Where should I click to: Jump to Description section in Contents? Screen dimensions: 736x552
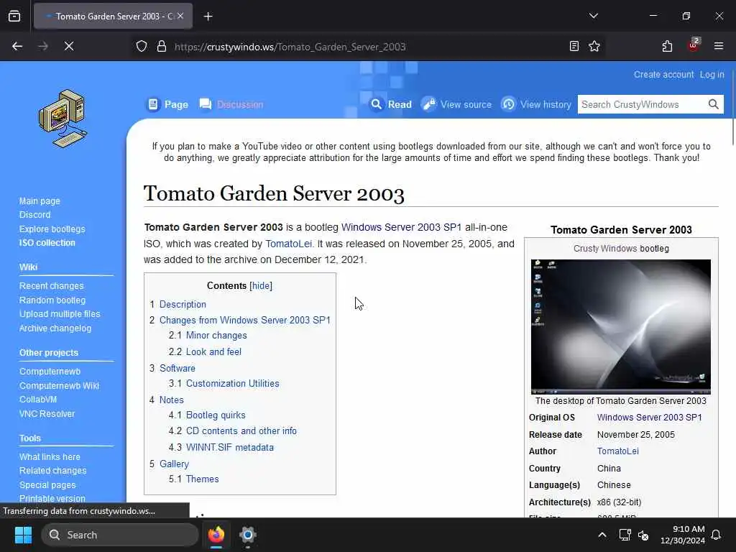point(183,304)
